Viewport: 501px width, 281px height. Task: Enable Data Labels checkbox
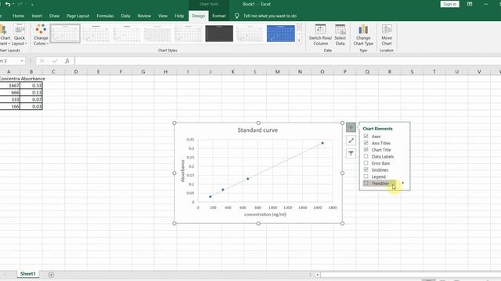coord(366,156)
